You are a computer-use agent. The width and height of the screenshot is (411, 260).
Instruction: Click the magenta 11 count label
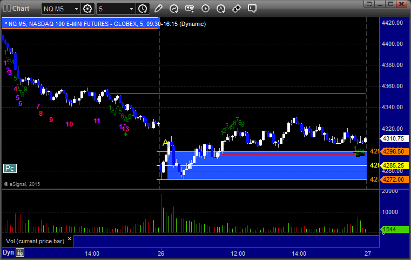pyautogui.click(x=97, y=121)
